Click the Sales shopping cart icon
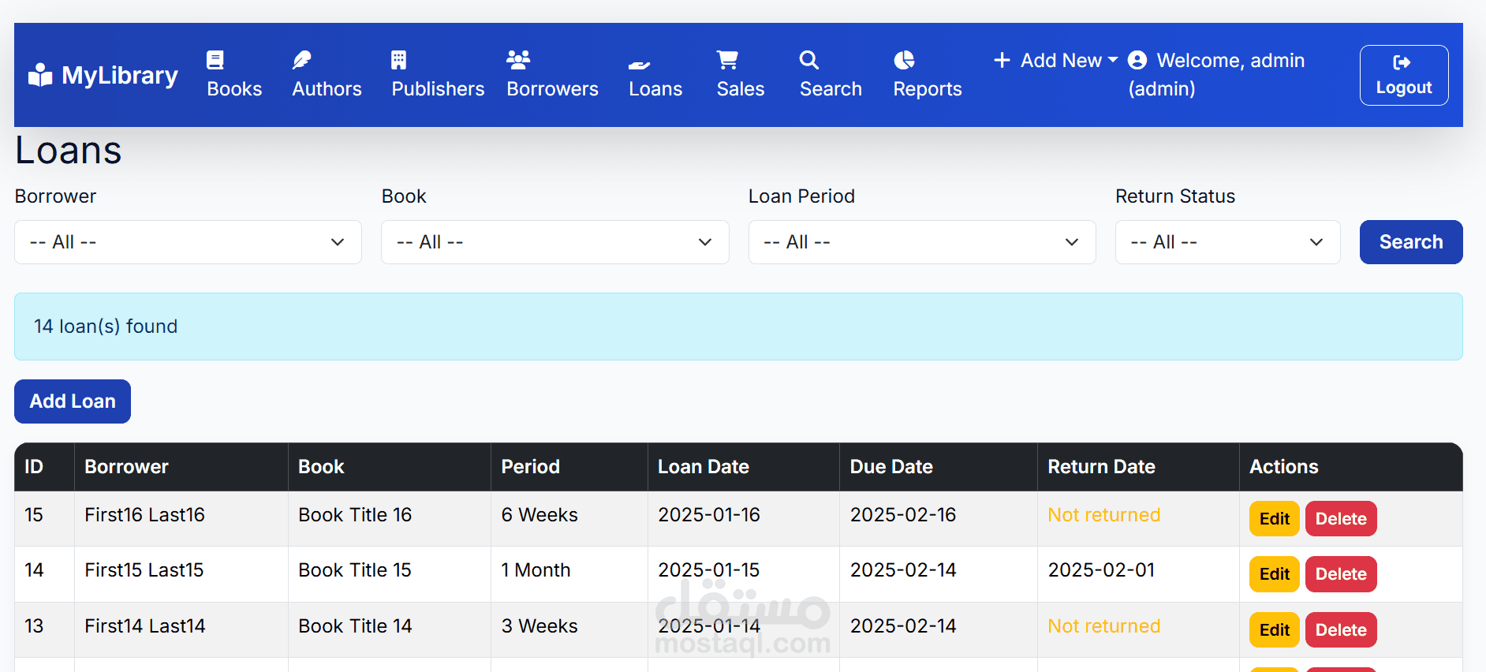 coord(727,60)
